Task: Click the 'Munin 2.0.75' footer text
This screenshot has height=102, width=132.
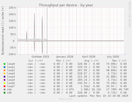Action: 66,99
